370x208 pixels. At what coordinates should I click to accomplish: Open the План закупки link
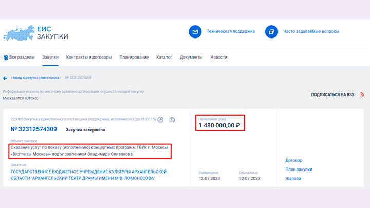point(299,169)
